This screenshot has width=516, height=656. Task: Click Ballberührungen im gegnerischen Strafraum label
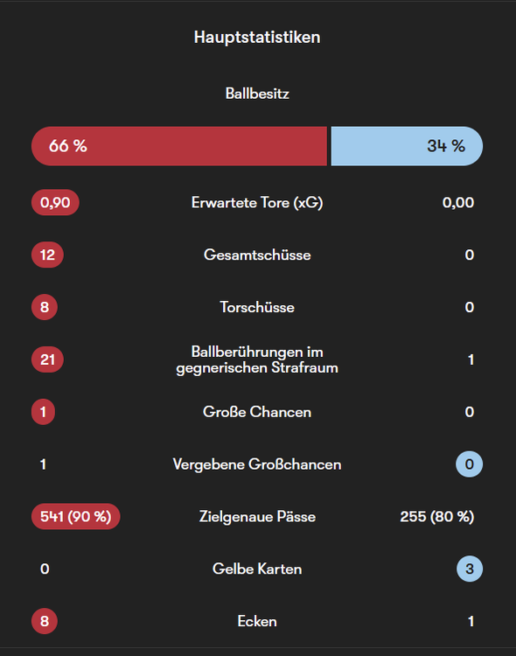(257, 359)
